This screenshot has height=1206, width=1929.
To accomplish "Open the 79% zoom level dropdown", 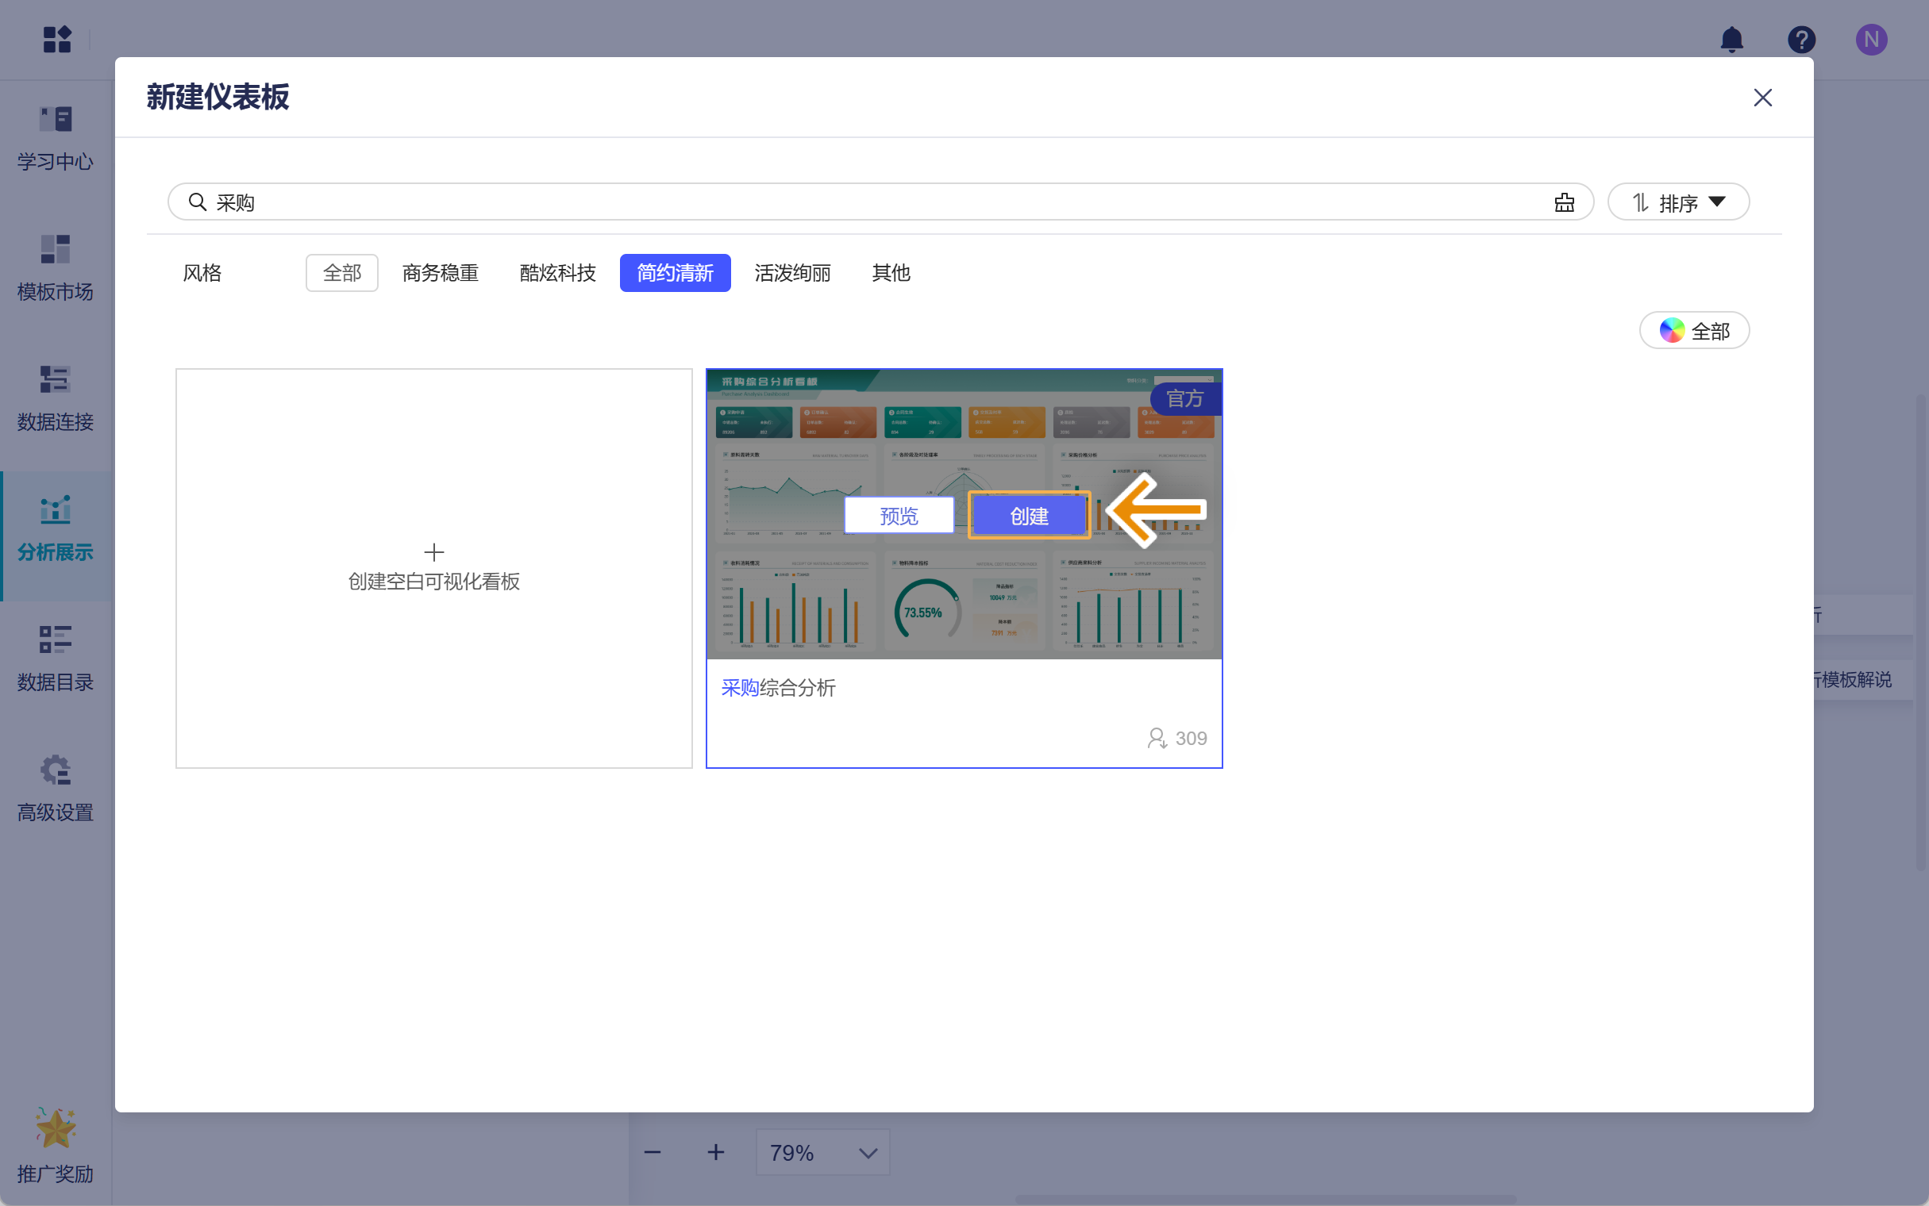I will [x=822, y=1152].
